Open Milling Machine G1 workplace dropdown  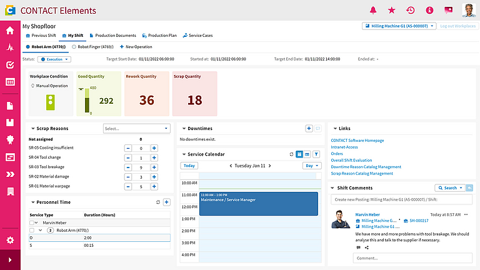click(x=399, y=26)
